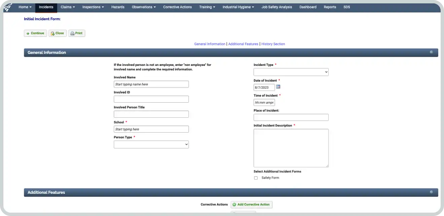Open the Date of Incident calendar picker
444x216 pixels.
pyautogui.click(x=278, y=87)
